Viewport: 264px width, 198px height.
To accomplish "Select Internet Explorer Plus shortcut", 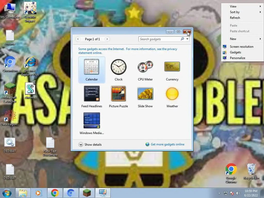I will pyautogui.click(x=30, y=66).
